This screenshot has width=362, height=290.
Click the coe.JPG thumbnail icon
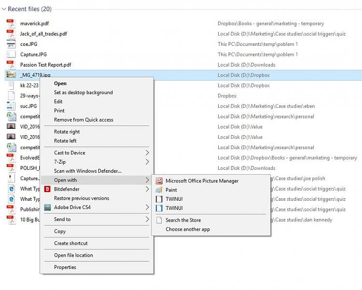[11, 44]
